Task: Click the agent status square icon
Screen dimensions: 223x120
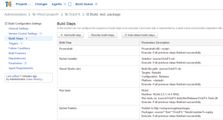Action: (x=70, y=4)
